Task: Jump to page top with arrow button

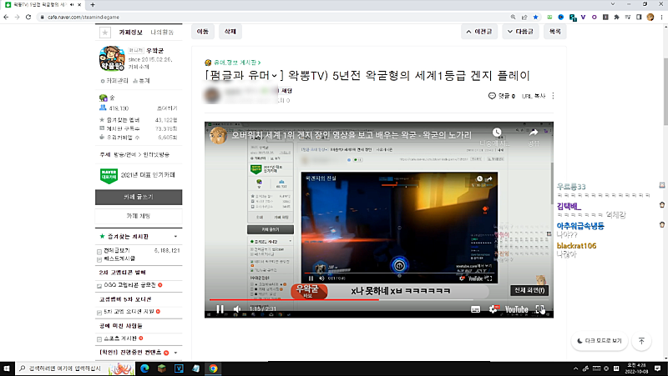Action: tap(641, 341)
